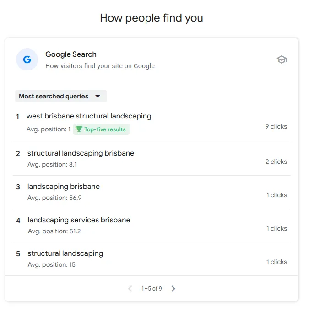Open the graduation cap learn icon
The height and width of the screenshot is (323, 309).
[282, 59]
